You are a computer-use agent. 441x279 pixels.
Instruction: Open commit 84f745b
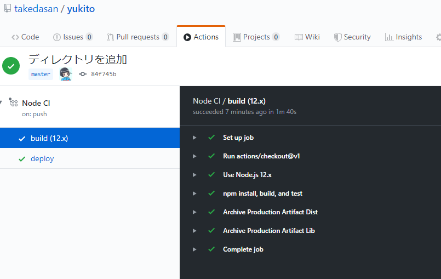pyautogui.click(x=104, y=74)
